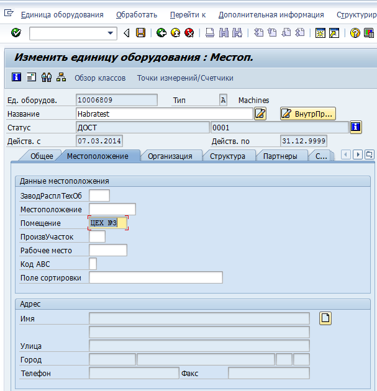Click the long text edit icon next to Название
The height and width of the screenshot is (391, 377).
coord(260,114)
